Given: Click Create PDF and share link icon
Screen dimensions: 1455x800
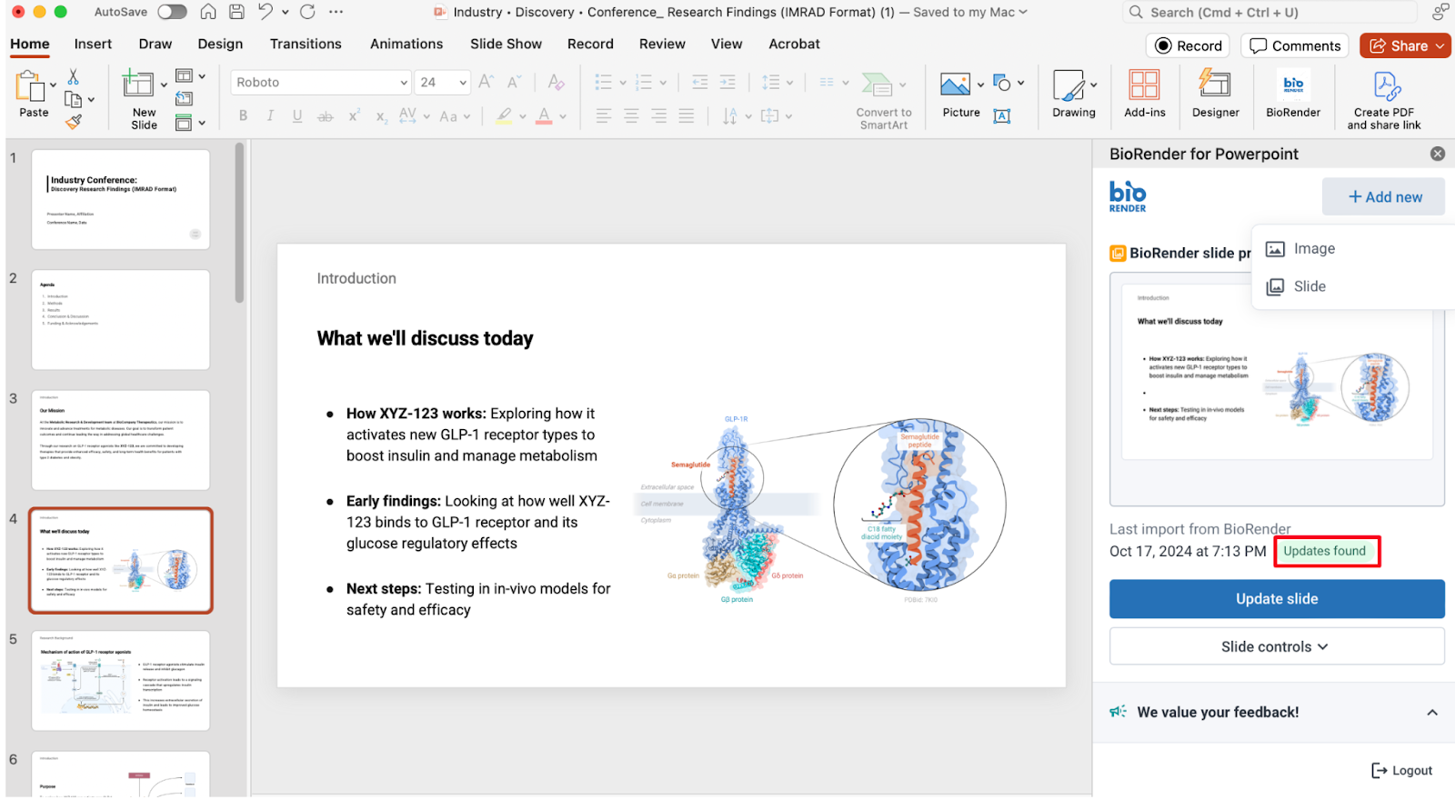Looking at the screenshot, I should click(1384, 87).
